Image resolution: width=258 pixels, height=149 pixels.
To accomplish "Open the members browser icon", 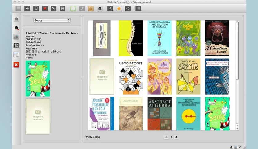I will tap(99, 8).
